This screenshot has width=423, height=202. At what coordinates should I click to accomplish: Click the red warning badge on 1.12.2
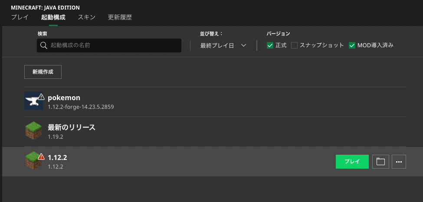[41, 156]
